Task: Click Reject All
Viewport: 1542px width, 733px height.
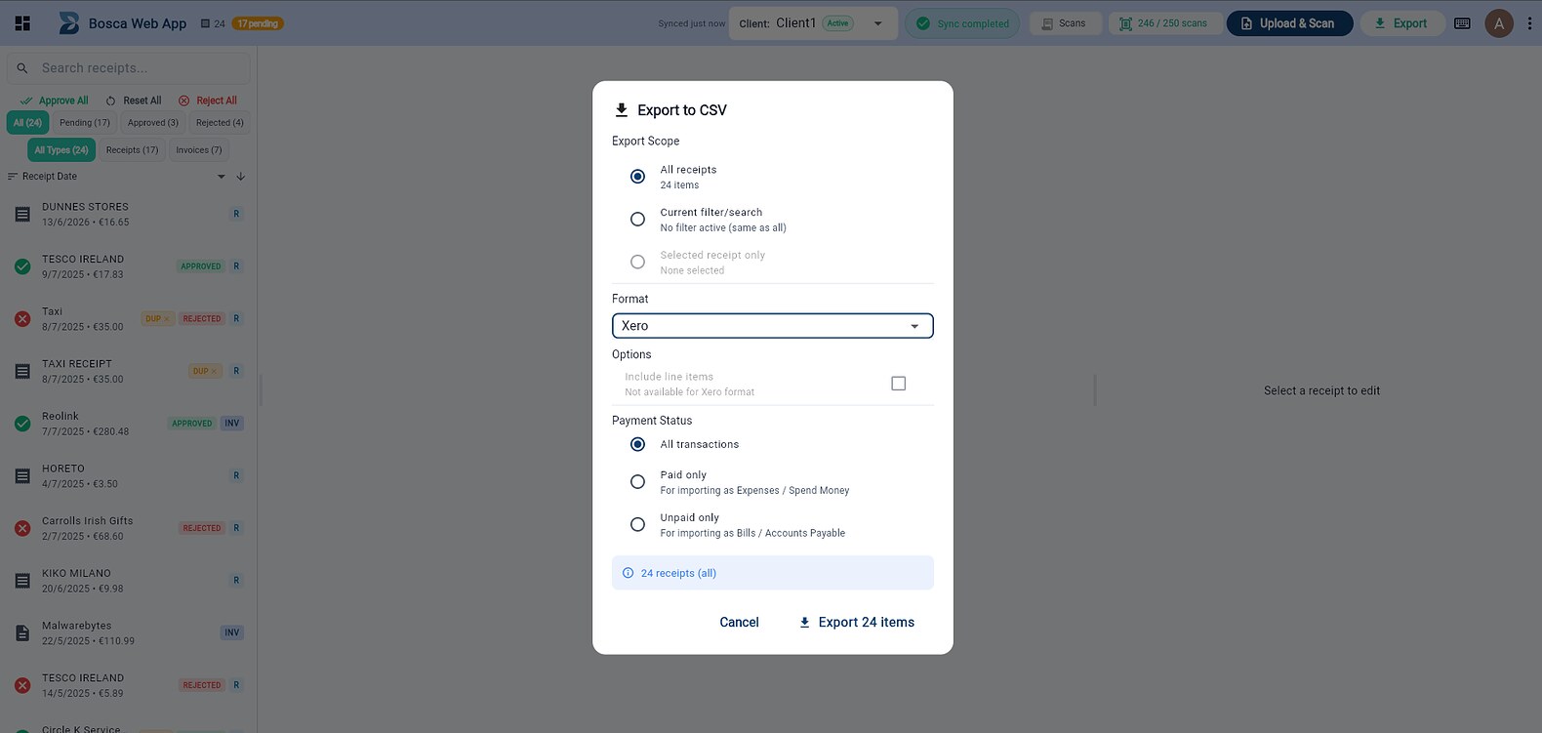Action: tap(208, 101)
